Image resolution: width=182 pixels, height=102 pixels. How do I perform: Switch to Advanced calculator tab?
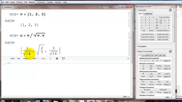coord(148,14)
